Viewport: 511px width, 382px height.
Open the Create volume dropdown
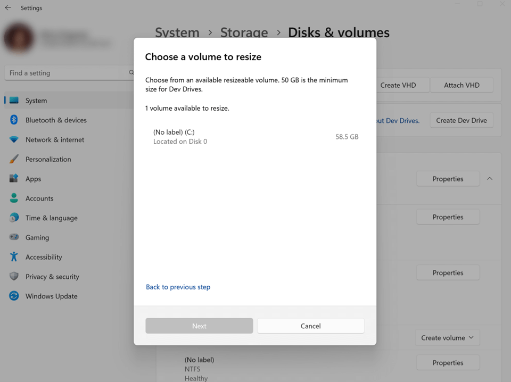tap(447, 337)
